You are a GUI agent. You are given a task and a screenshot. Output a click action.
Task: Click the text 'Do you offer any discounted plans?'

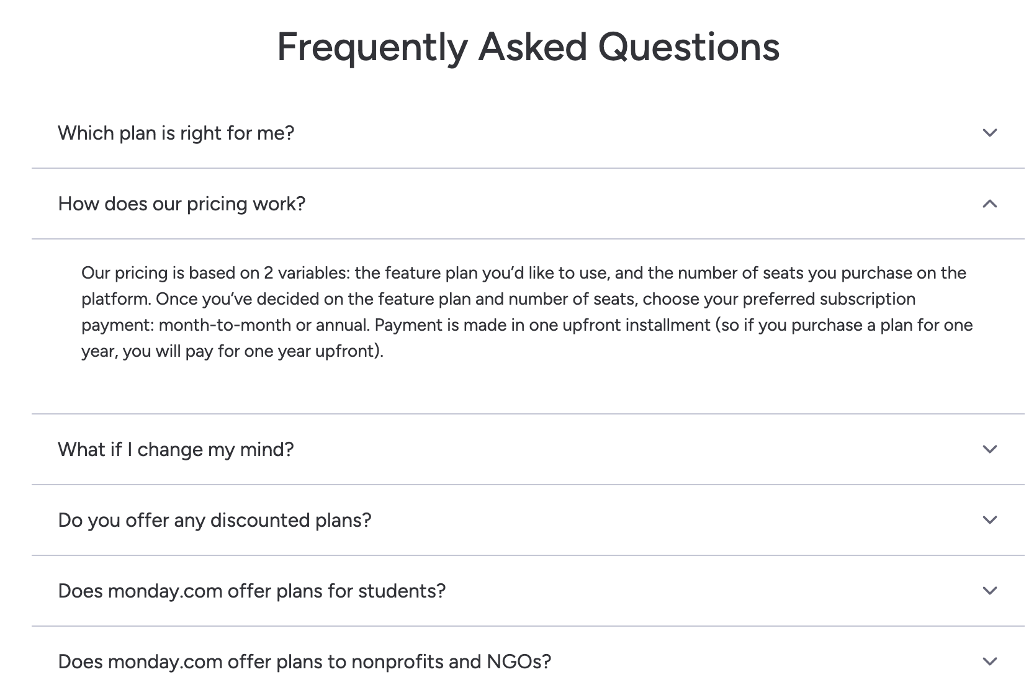(x=214, y=521)
